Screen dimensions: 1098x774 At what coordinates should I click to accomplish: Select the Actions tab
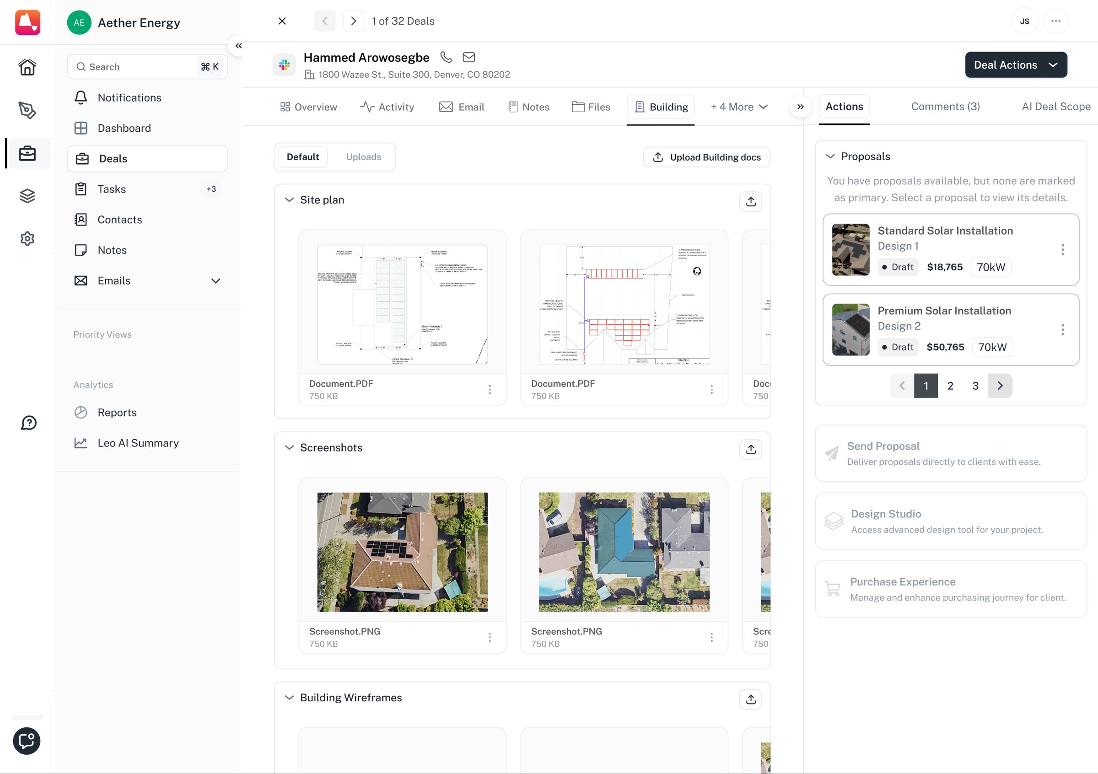point(845,107)
